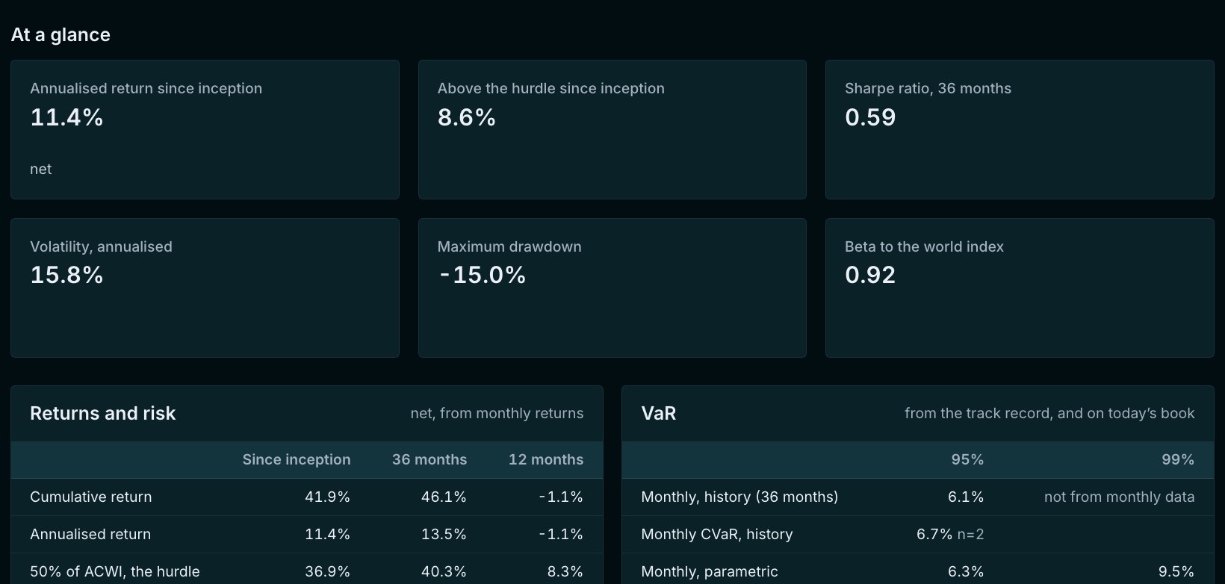The height and width of the screenshot is (584, 1225).
Task: Click the "Since inception" column header
Action: tap(296, 460)
